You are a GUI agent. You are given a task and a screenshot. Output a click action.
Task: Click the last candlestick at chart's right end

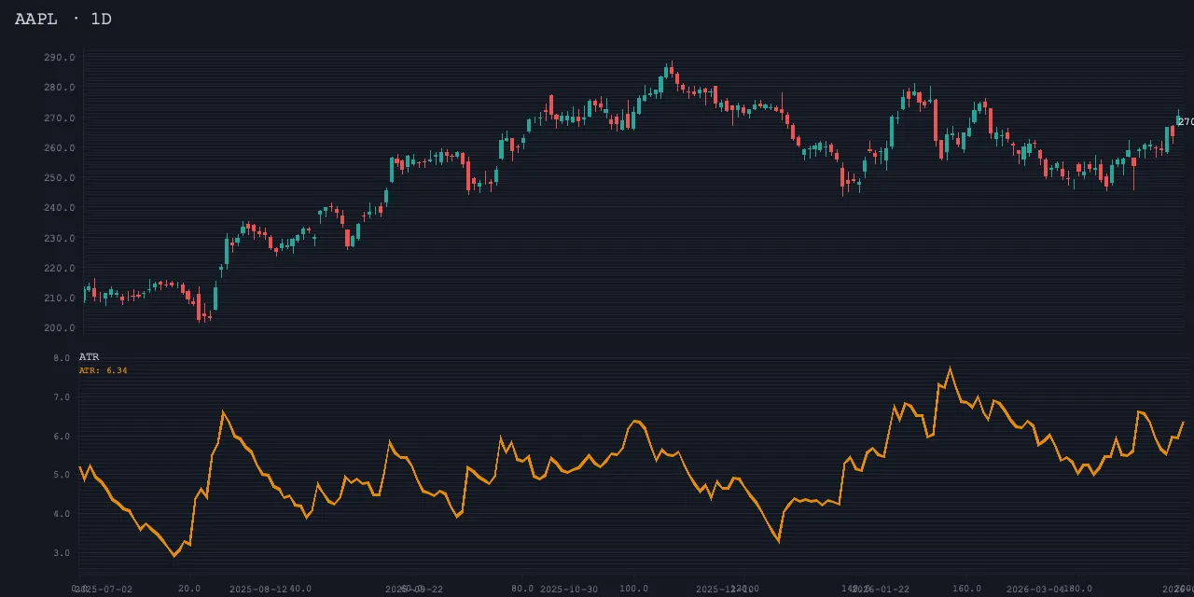coord(1177,119)
